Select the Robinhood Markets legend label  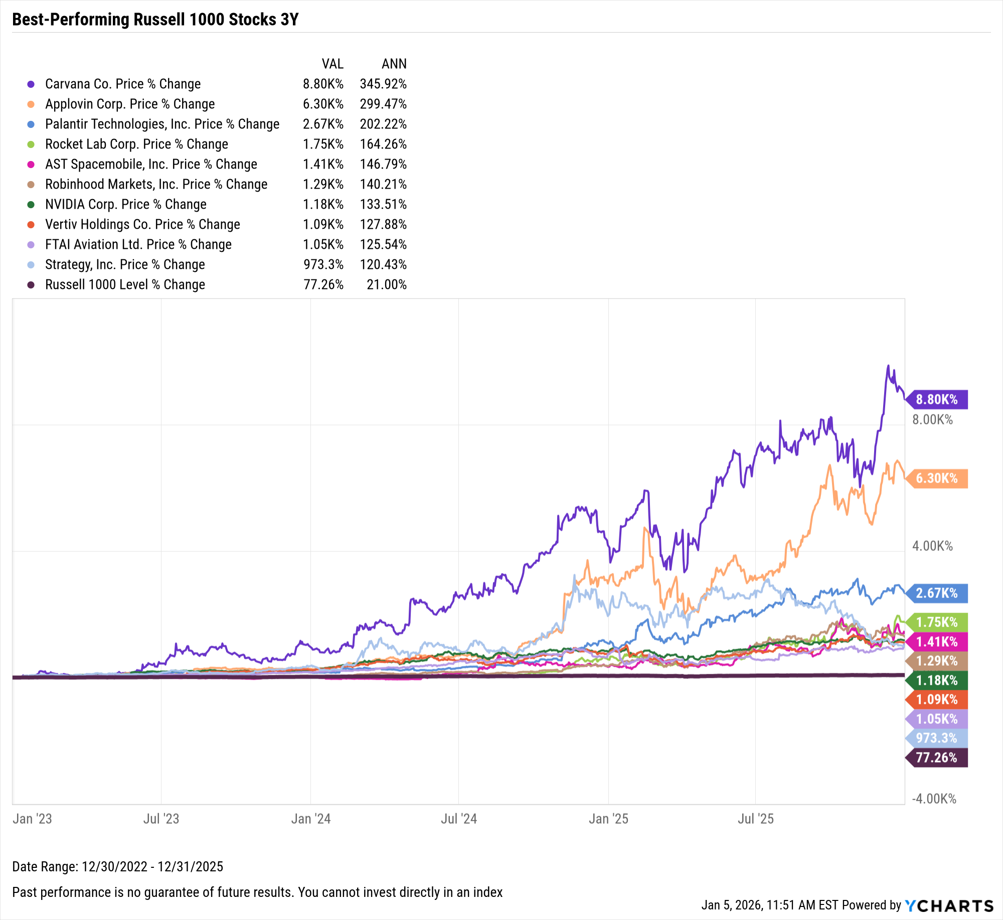(x=156, y=185)
